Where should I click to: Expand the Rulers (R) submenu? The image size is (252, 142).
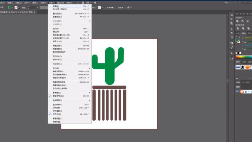pos(70,68)
